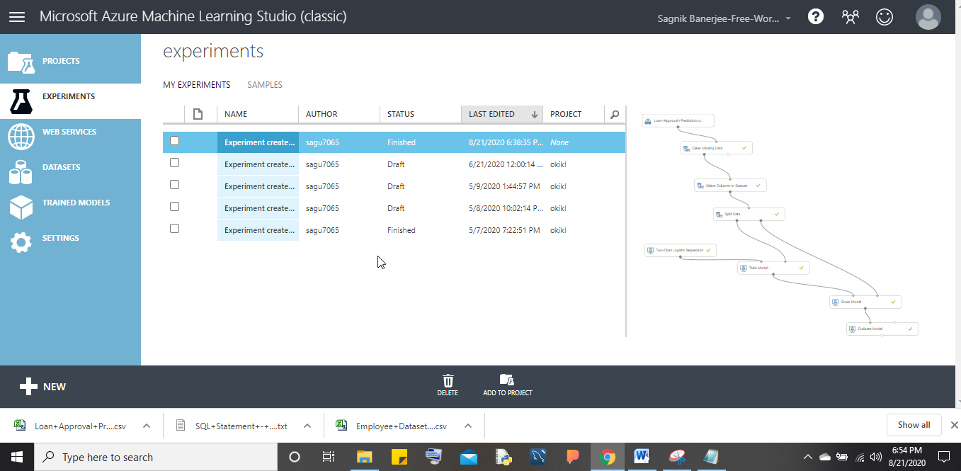The width and height of the screenshot is (961, 471).
Task: Click the feedback smiley face icon
Action: click(x=885, y=16)
